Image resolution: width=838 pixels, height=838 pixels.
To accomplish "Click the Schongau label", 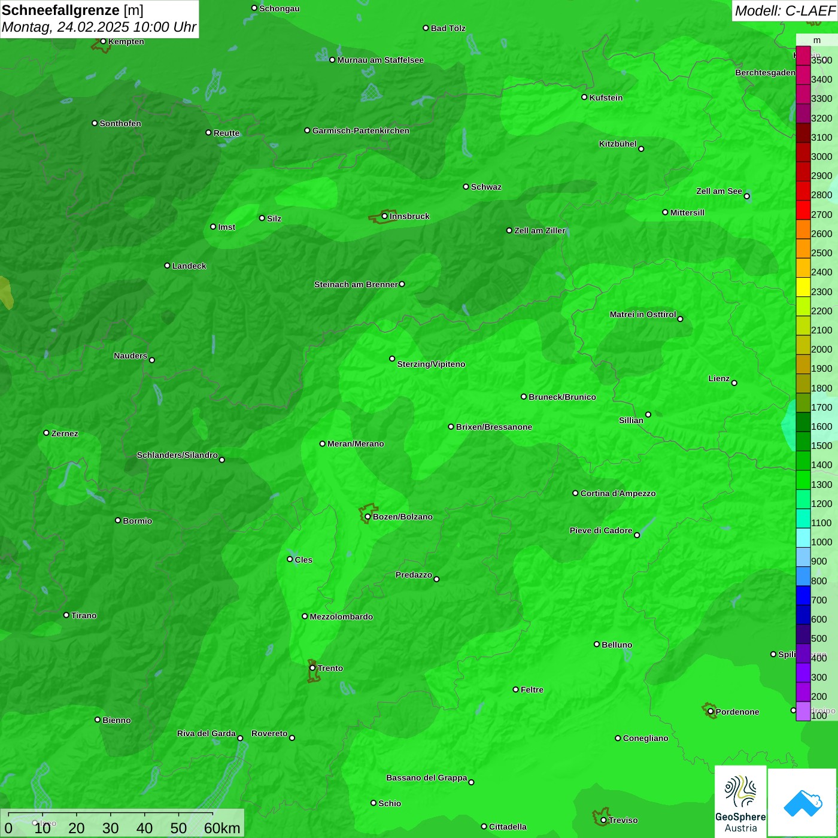I will [x=279, y=8].
